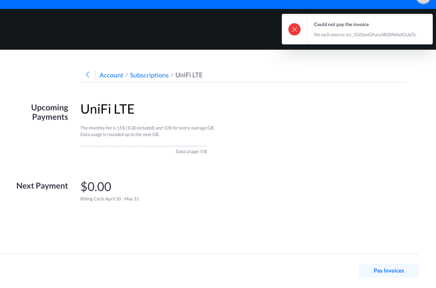The height and width of the screenshot is (288, 436).
Task: Click the red error X icon
Action: tap(294, 29)
